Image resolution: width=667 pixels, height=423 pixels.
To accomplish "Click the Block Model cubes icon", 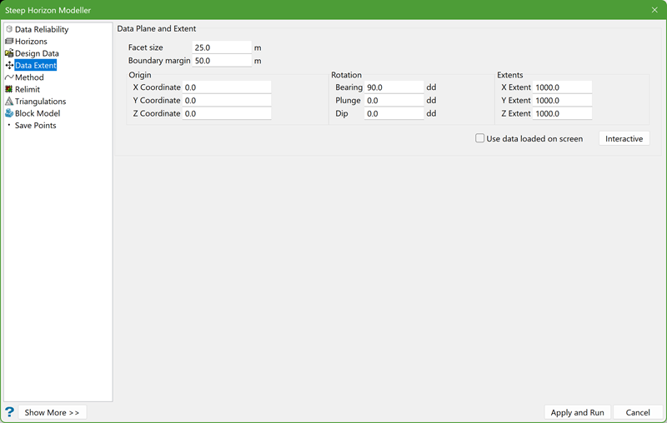I will pyautogui.click(x=9, y=113).
